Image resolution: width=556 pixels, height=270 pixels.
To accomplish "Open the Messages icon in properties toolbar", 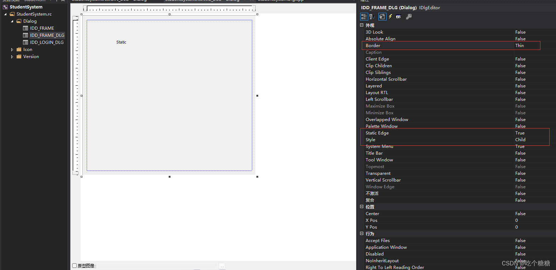I will tap(399, 17).
